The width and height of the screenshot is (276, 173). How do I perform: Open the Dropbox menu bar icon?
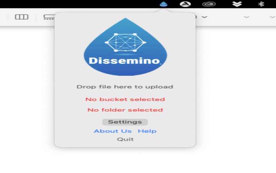tap(237, 4)
